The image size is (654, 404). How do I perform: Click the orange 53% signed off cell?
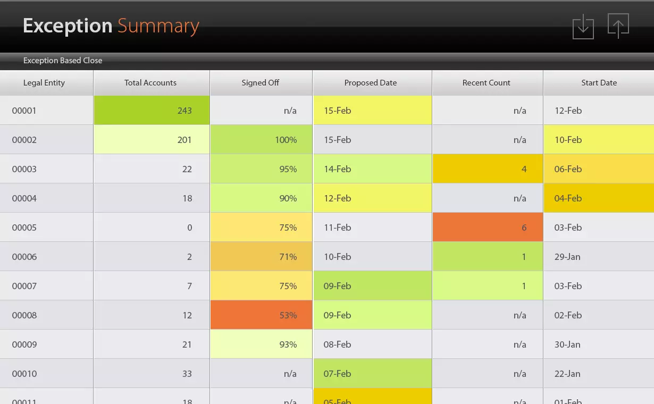(x=261, y=315)
